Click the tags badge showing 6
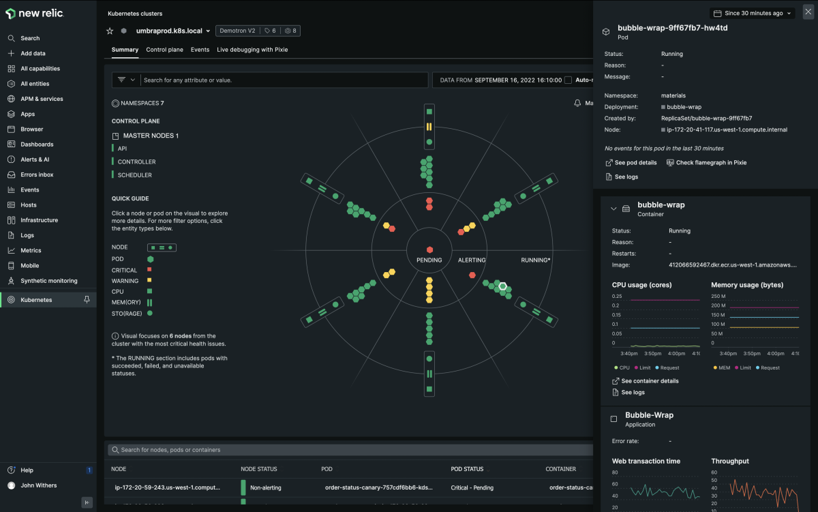The height and width of the screenshot is (512, 818). [270, 31]
